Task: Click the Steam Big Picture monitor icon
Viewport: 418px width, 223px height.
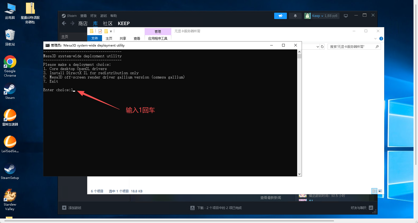Action: [x=346, y=16]
